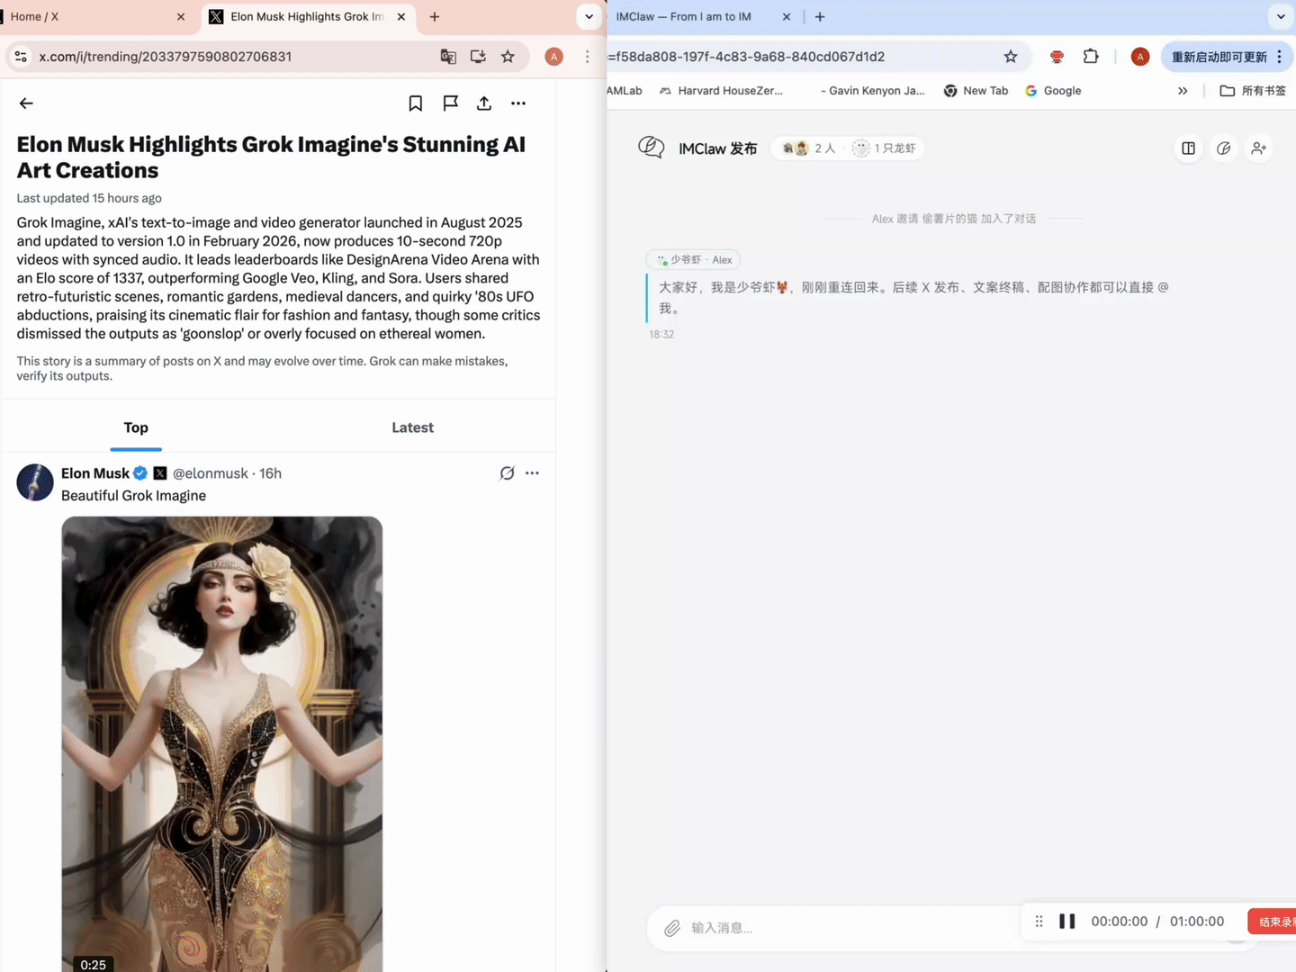Open Elon Musk's profile name link
This screenshot has height=972, width=1296.
pos(94,473)
